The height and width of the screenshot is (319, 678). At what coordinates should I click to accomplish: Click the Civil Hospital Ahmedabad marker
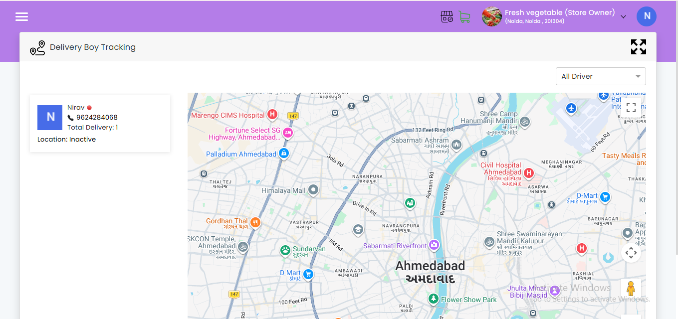pos(529,173)
